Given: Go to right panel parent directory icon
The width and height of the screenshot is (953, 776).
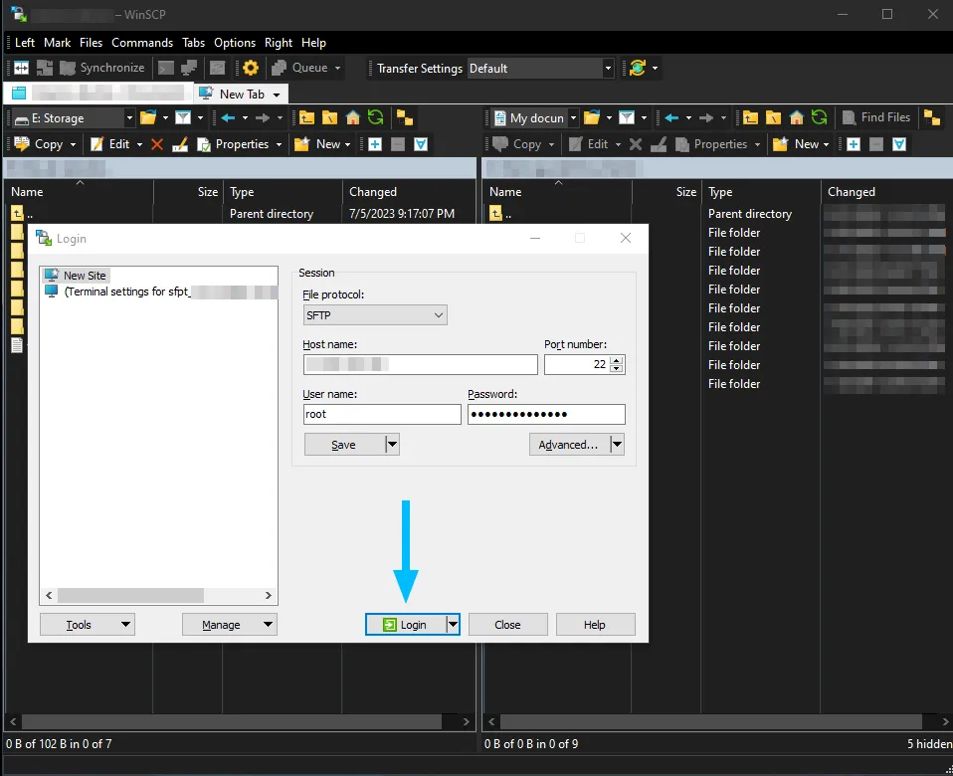Looking at the screenshot, I should point(751,117).
